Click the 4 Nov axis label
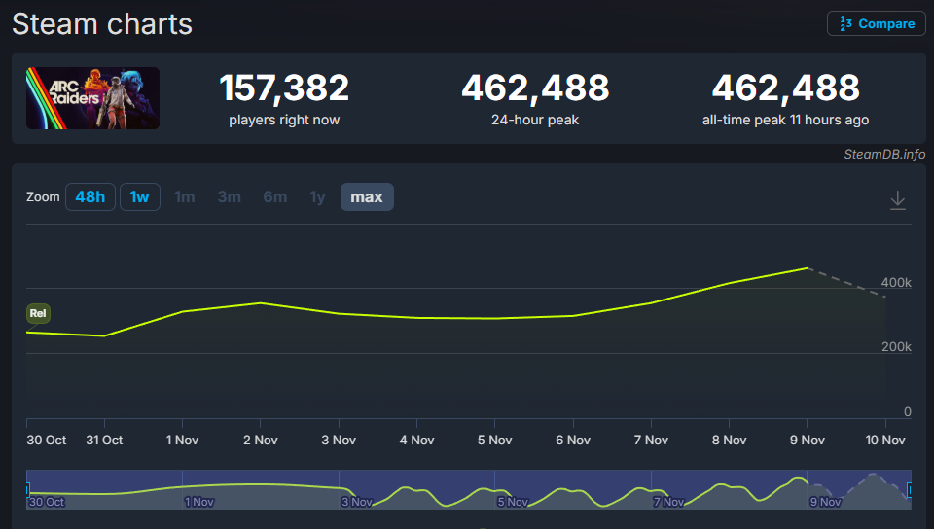The height and width of the screenshot is (529, 934). (417, 441)
